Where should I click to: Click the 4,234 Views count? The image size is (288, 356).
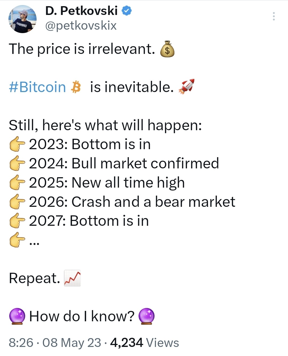pyautogui.click(x=144, y=343)
